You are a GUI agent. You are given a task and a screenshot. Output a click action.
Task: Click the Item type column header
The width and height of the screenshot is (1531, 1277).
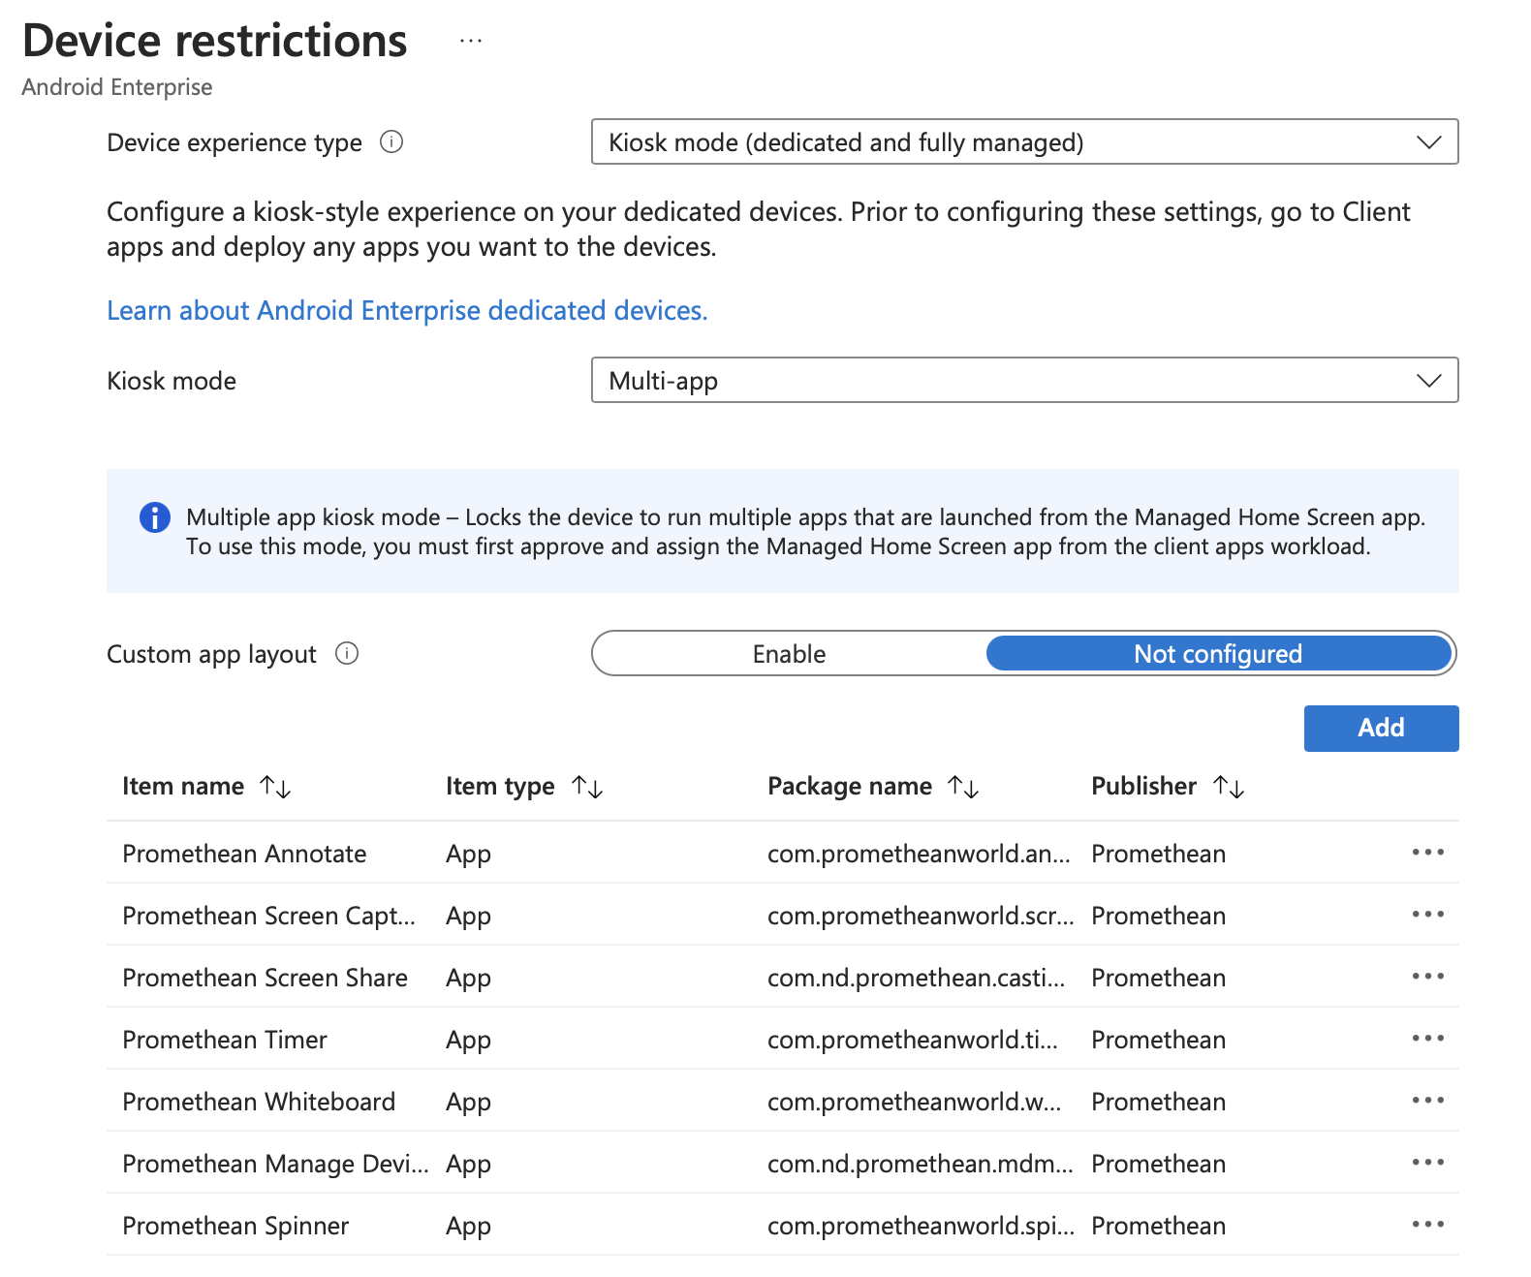500,786
